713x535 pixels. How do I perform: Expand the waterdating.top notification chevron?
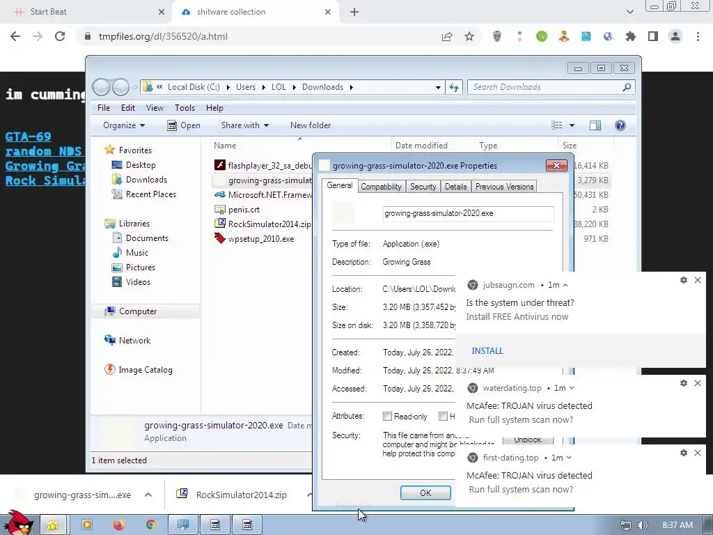coord(572,388)
